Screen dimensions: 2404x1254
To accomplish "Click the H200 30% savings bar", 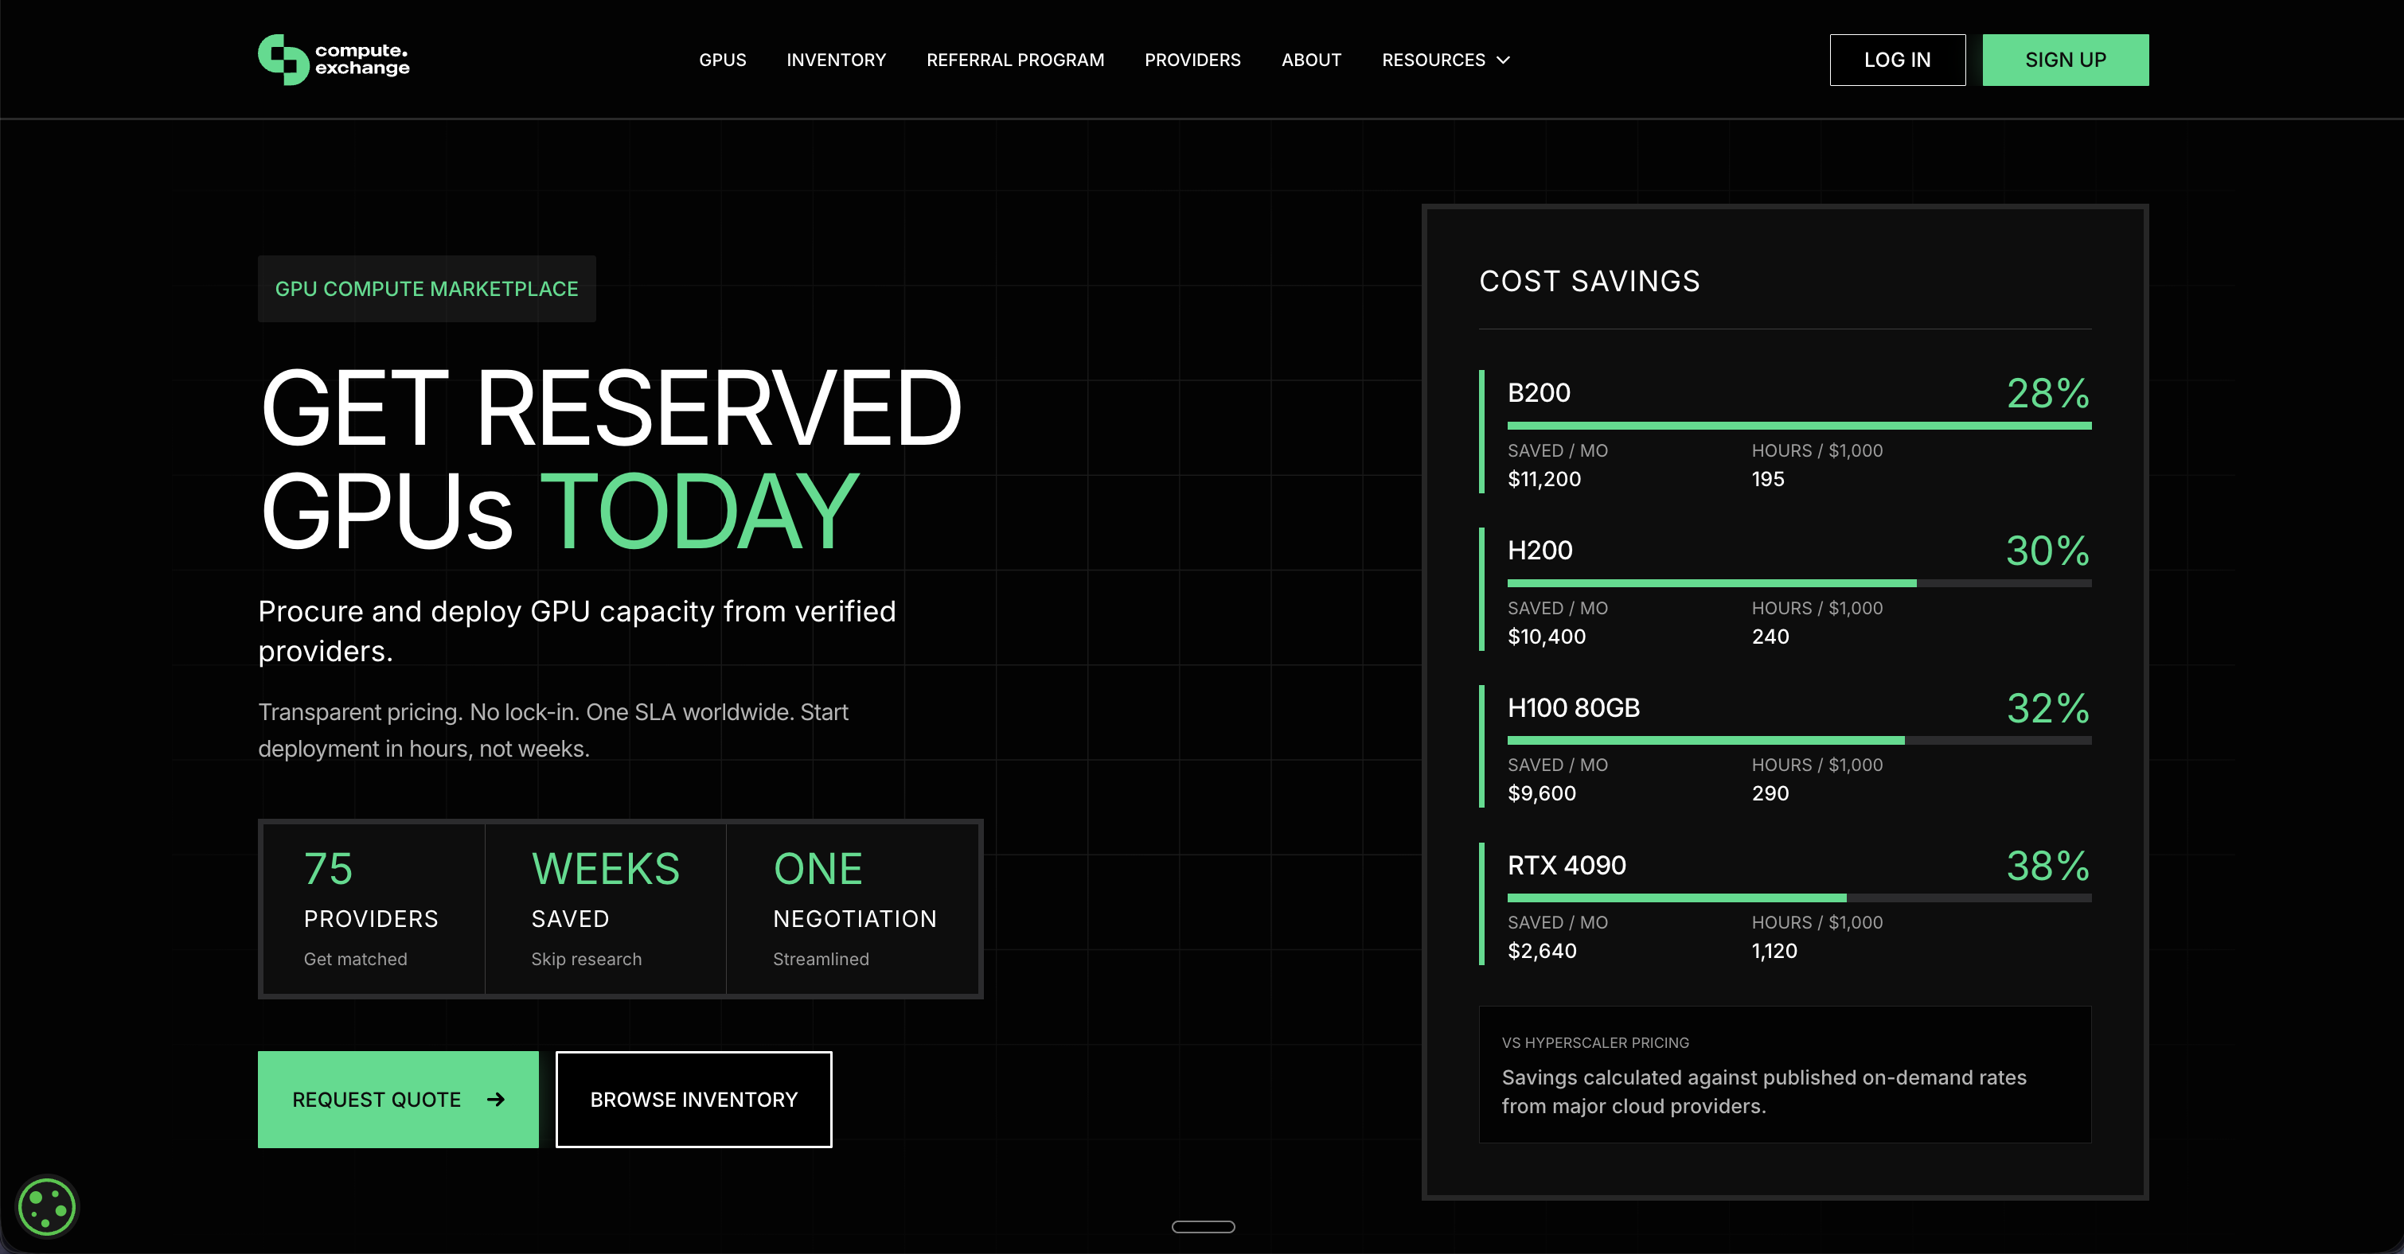I will click(x=1798, y=583).
